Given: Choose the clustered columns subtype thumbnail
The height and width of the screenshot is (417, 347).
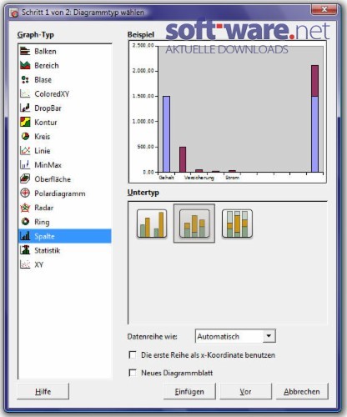Looking at the screenshot, I should [152, 224].
